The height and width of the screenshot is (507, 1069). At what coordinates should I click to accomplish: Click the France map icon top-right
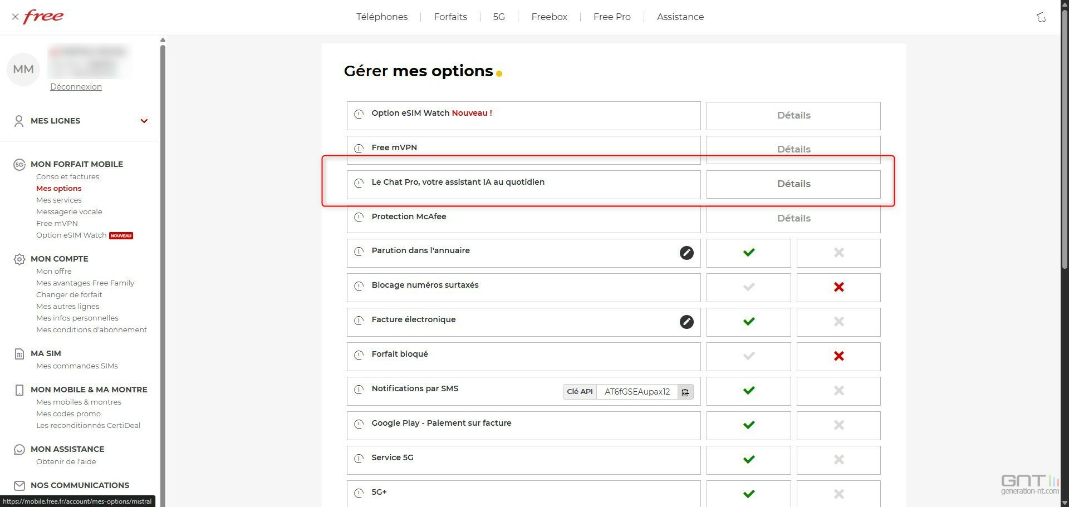click(x=1041, y=17)
